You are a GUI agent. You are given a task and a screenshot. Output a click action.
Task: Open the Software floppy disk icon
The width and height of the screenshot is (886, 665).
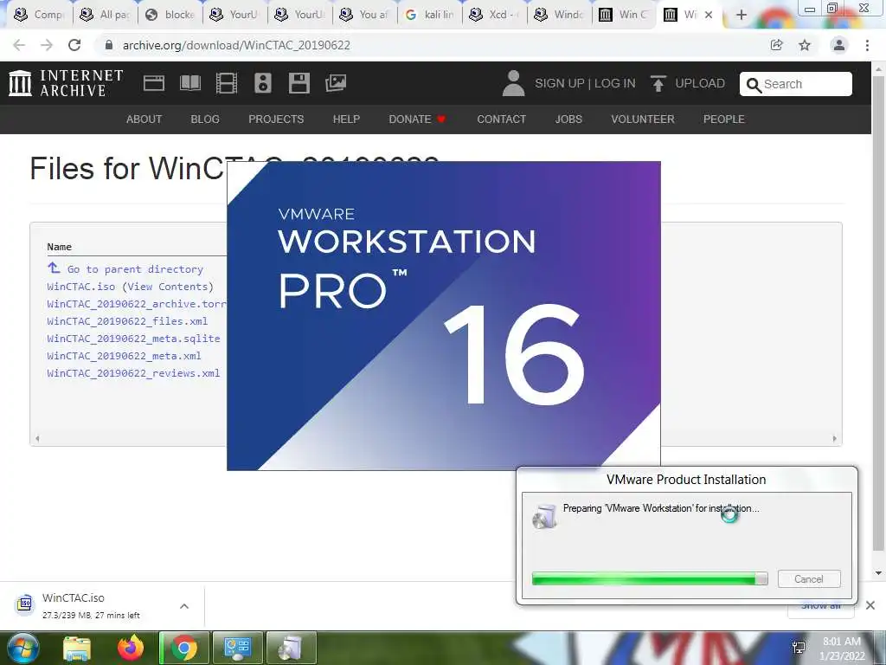(299, 83)
